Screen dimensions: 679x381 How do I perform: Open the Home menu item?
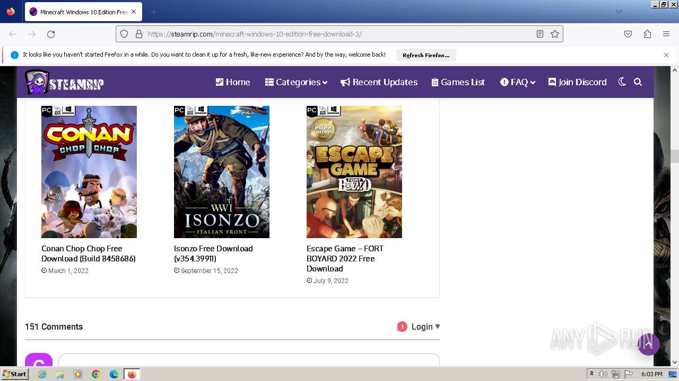[233, 82]
